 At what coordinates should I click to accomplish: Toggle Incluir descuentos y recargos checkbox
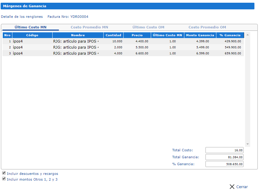point(4,173)
